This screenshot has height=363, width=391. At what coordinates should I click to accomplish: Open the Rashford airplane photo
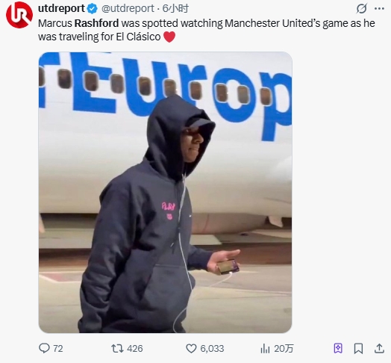tap(166, 192)
